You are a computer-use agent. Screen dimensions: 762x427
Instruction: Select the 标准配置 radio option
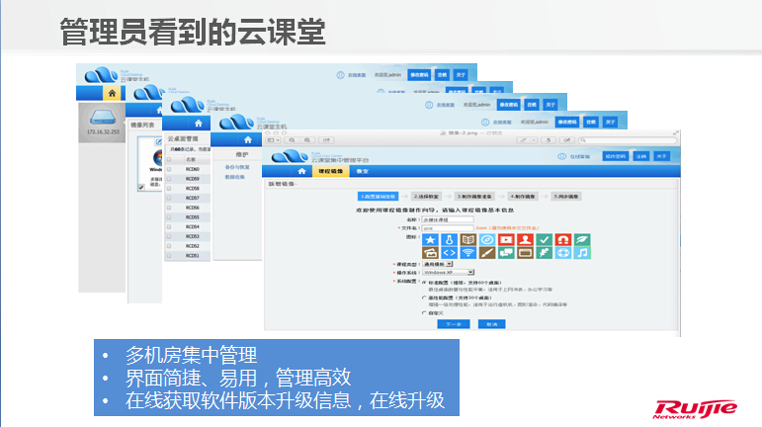[425, 280]
